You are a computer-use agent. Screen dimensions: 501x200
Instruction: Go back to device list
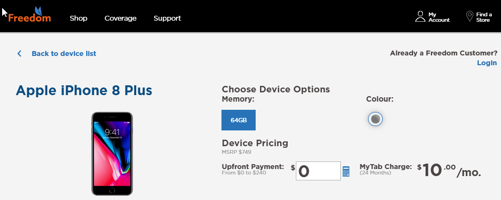pos(64,53)
